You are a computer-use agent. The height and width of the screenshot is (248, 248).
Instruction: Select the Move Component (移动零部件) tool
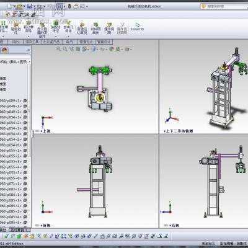29,27
